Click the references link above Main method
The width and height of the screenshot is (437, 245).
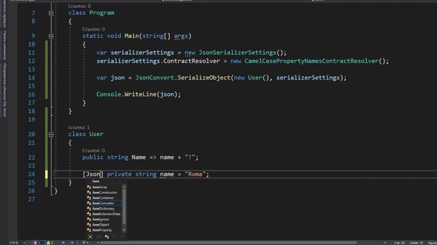tap(94, 29)
